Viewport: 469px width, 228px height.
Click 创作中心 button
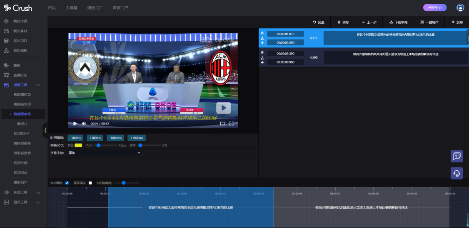tap(435, 8)
